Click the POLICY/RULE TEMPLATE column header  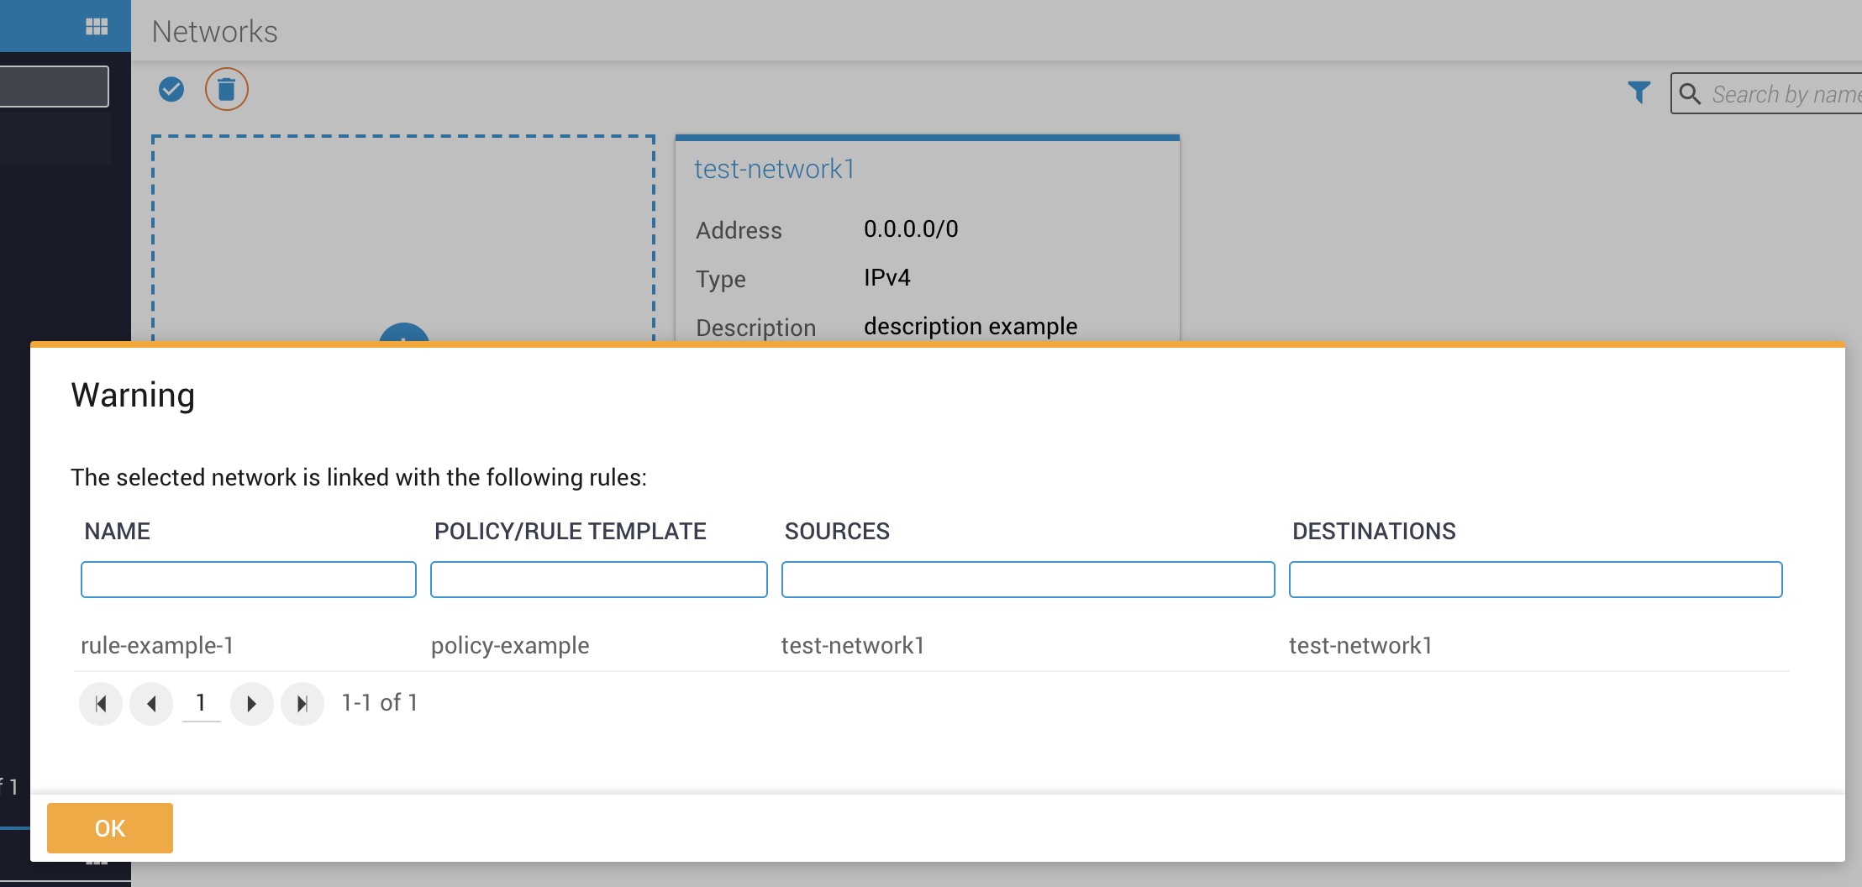(570, 531)
